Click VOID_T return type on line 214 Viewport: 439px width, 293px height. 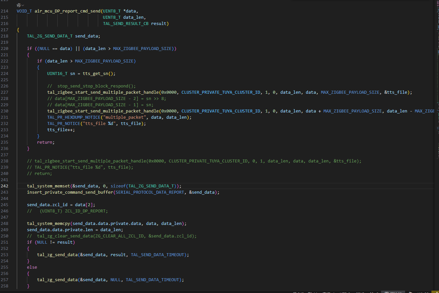pyautogui.click(x=24, y=11)
